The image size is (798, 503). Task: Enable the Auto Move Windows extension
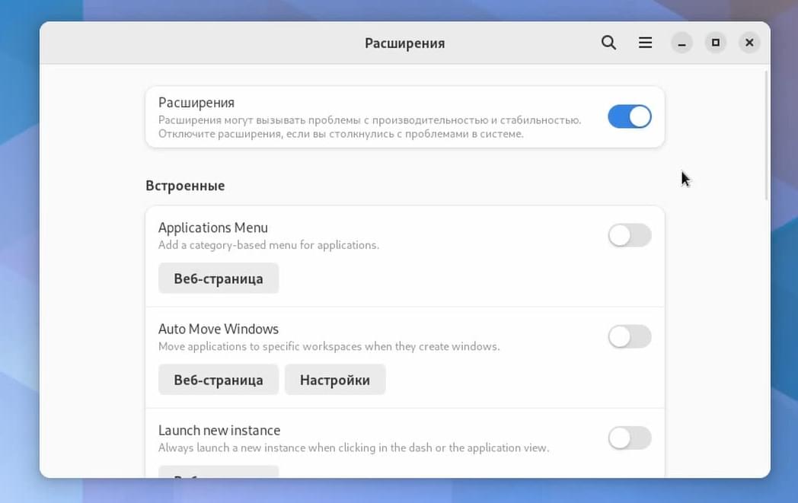[630, 336]
